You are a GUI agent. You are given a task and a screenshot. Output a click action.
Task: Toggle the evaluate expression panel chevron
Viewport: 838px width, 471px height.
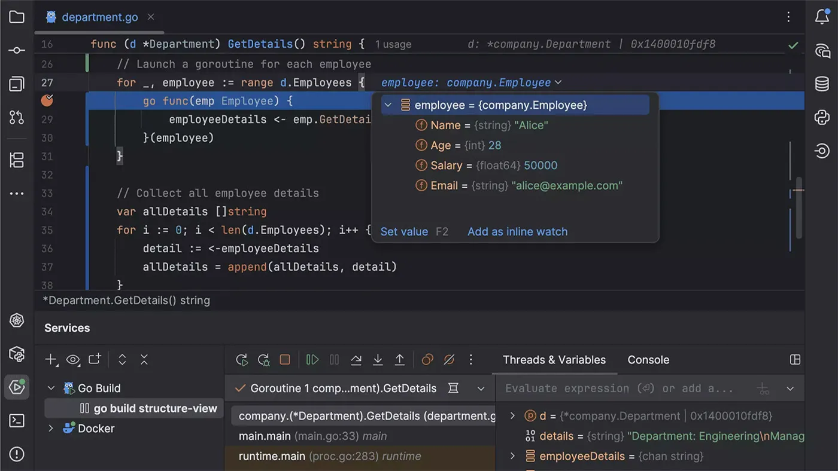[x=790, y=388]
